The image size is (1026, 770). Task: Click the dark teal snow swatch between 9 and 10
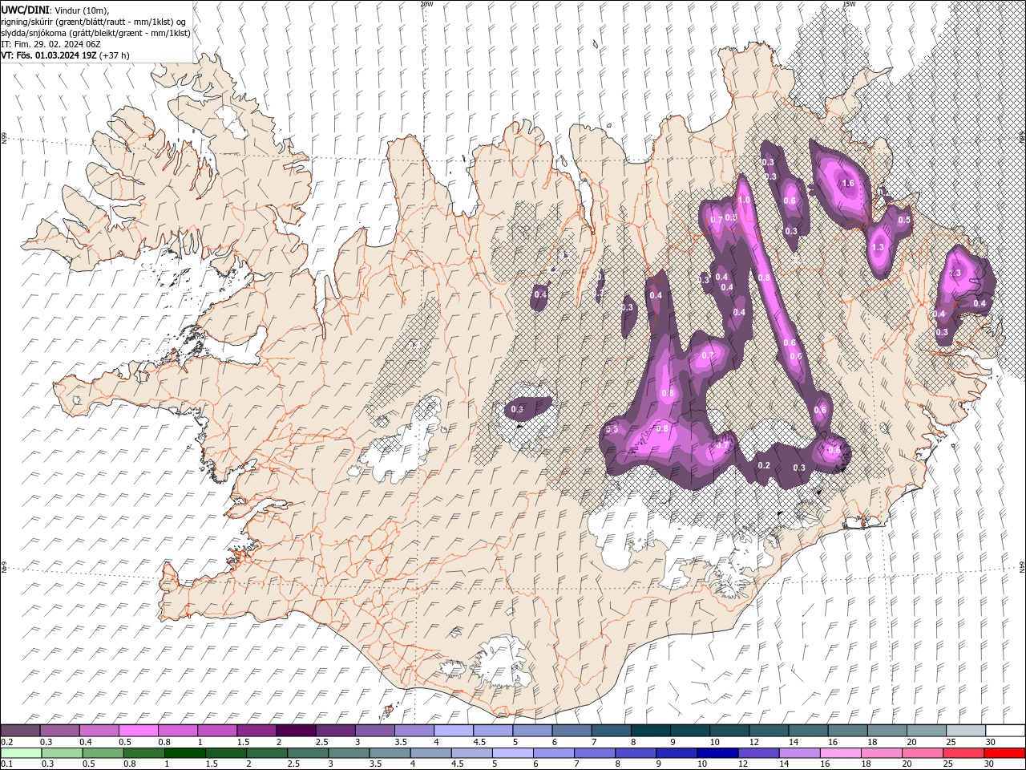tap(690, 731)
